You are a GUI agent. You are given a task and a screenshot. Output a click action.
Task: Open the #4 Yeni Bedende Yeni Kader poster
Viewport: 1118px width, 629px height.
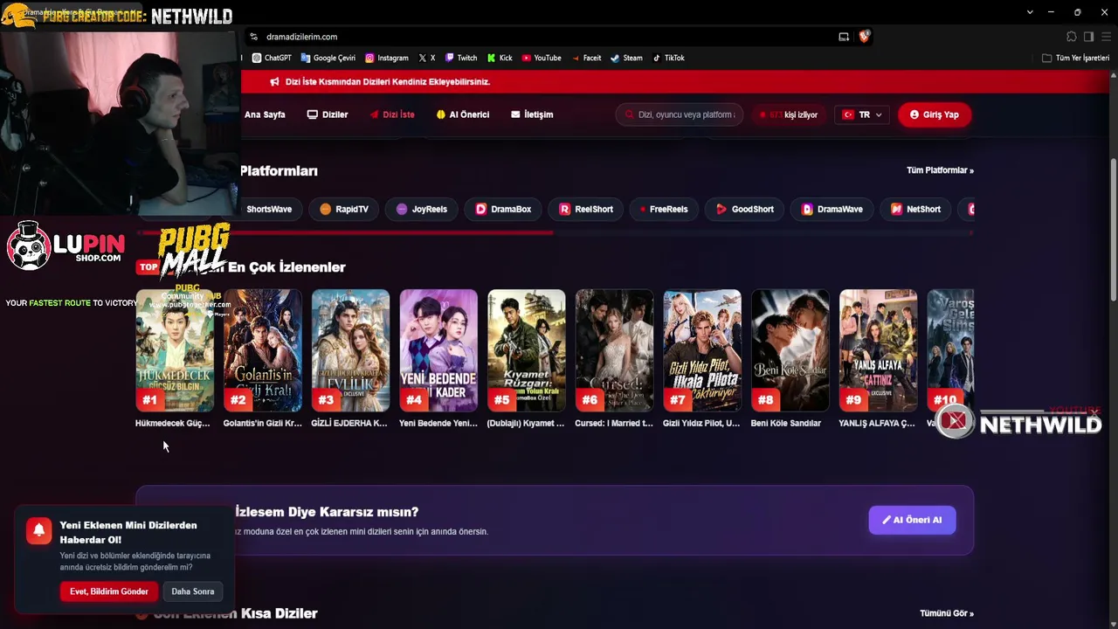point(438,350)
